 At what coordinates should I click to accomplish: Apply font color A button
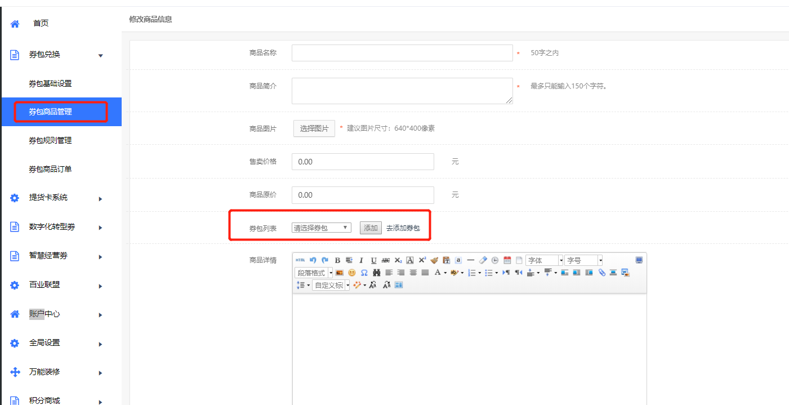437,273
